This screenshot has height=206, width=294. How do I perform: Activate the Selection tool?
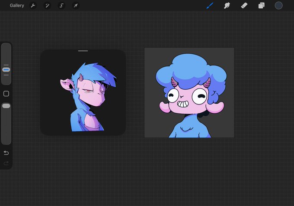(61, 6)
